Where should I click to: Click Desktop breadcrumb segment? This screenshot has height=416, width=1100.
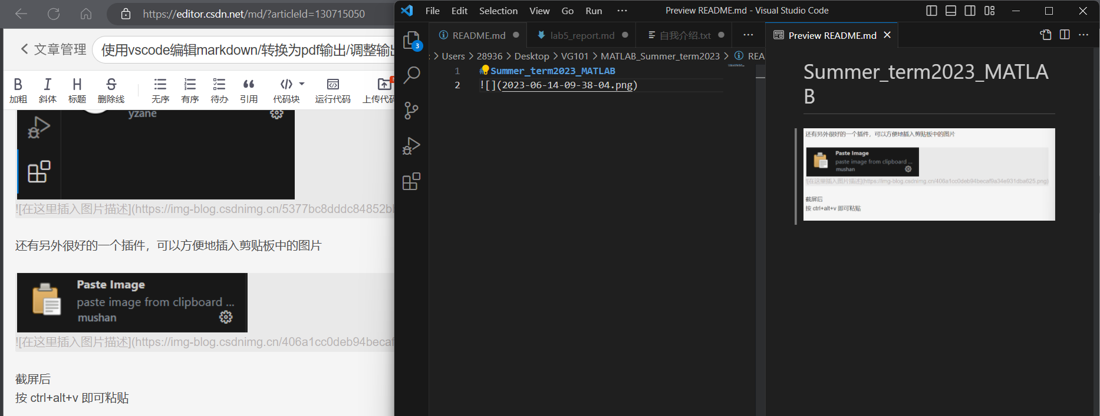coord(532,56)
